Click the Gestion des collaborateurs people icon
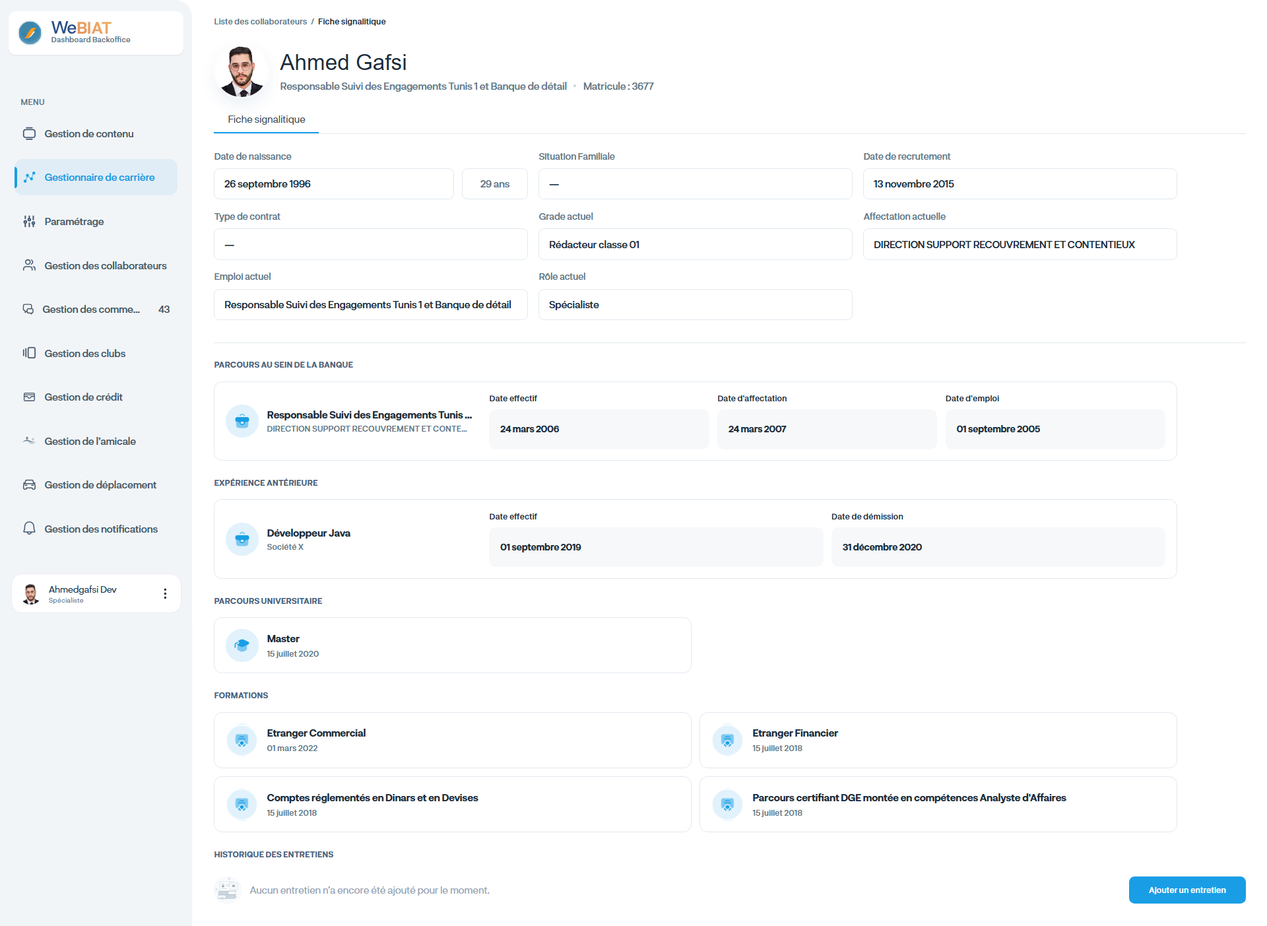1267x926 pixels. pyautogui.click(x=29, y=265)
